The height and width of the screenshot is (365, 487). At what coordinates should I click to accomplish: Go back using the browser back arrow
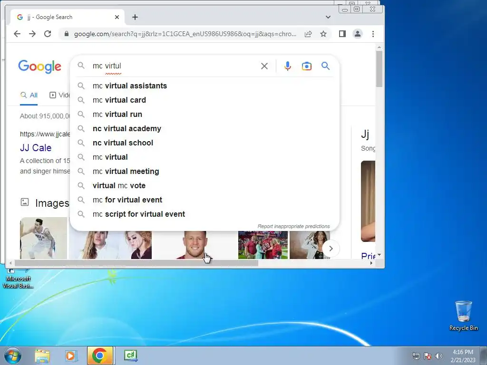17,34
